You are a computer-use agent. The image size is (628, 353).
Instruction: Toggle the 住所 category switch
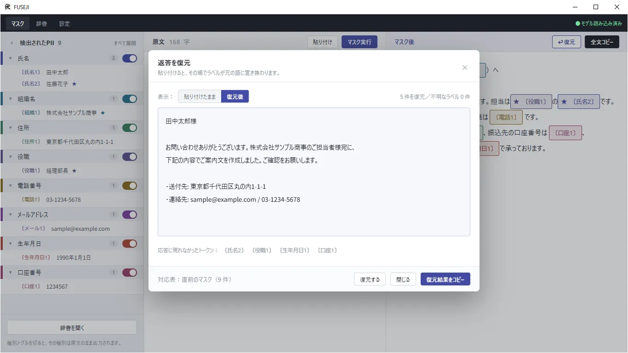130,128
